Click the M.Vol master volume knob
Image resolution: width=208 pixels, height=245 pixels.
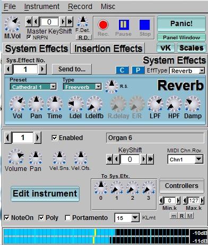pos(12,24)
